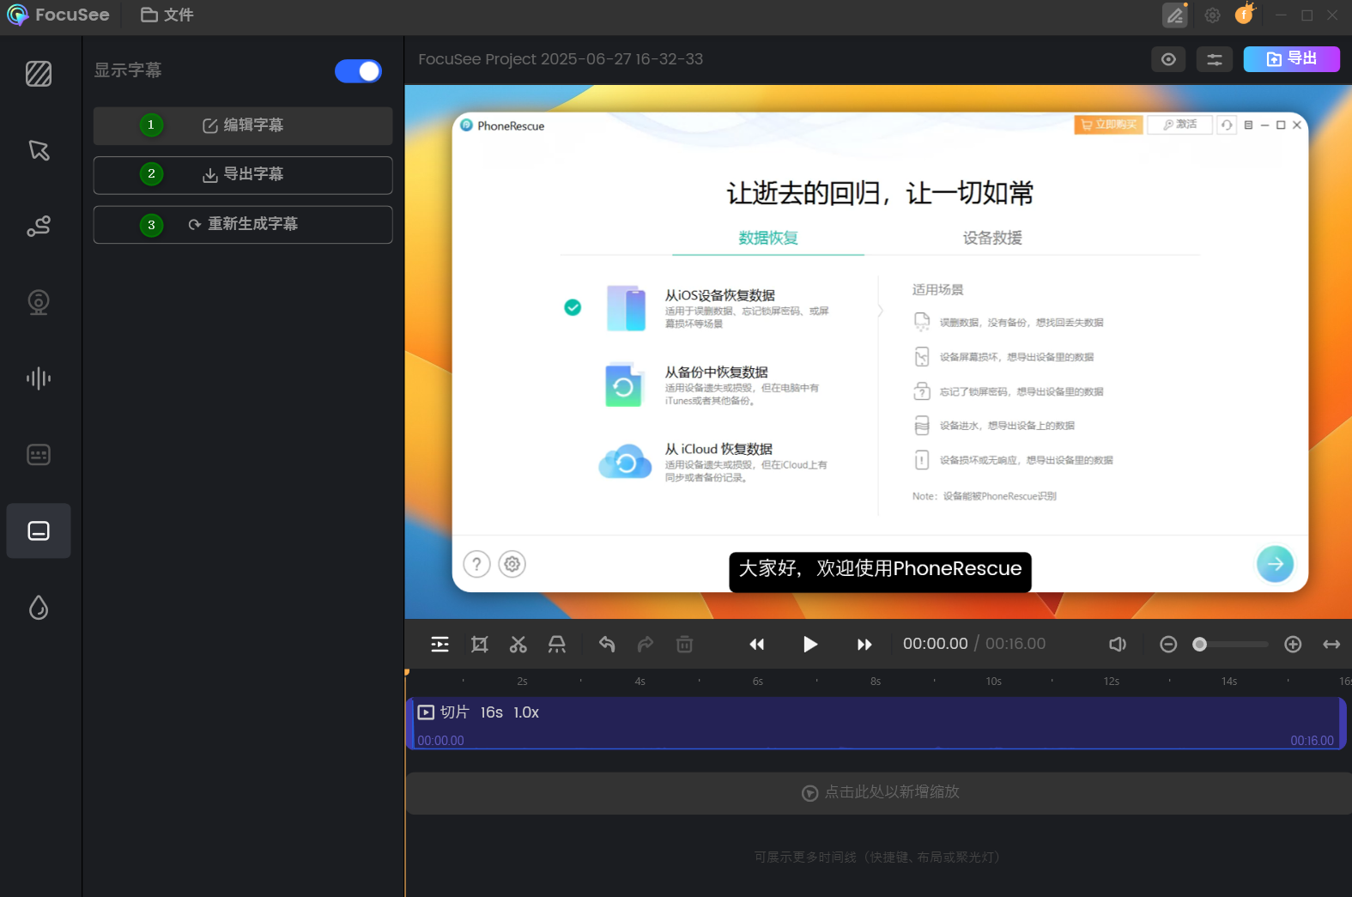This screenshot has height=897, width=1352.
Task: Switch to 设备救援 tab in PhoneRescue
Action: 992,238
